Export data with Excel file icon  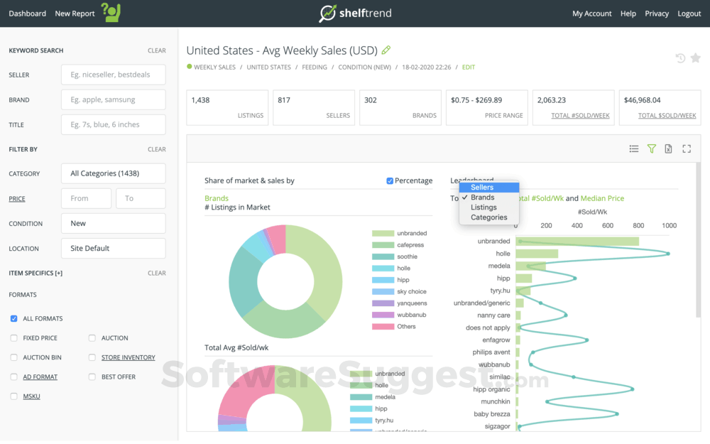[x=669, y=148]
